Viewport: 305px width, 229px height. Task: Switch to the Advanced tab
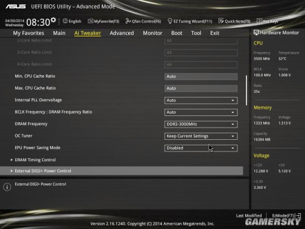(122, 33)
